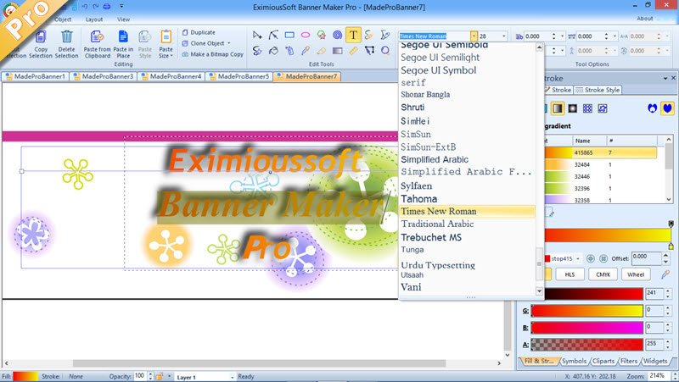The width and height of the screenshot is (679, 382).
Task: Pick the Measure ruler tool
Action: [353, 51]
